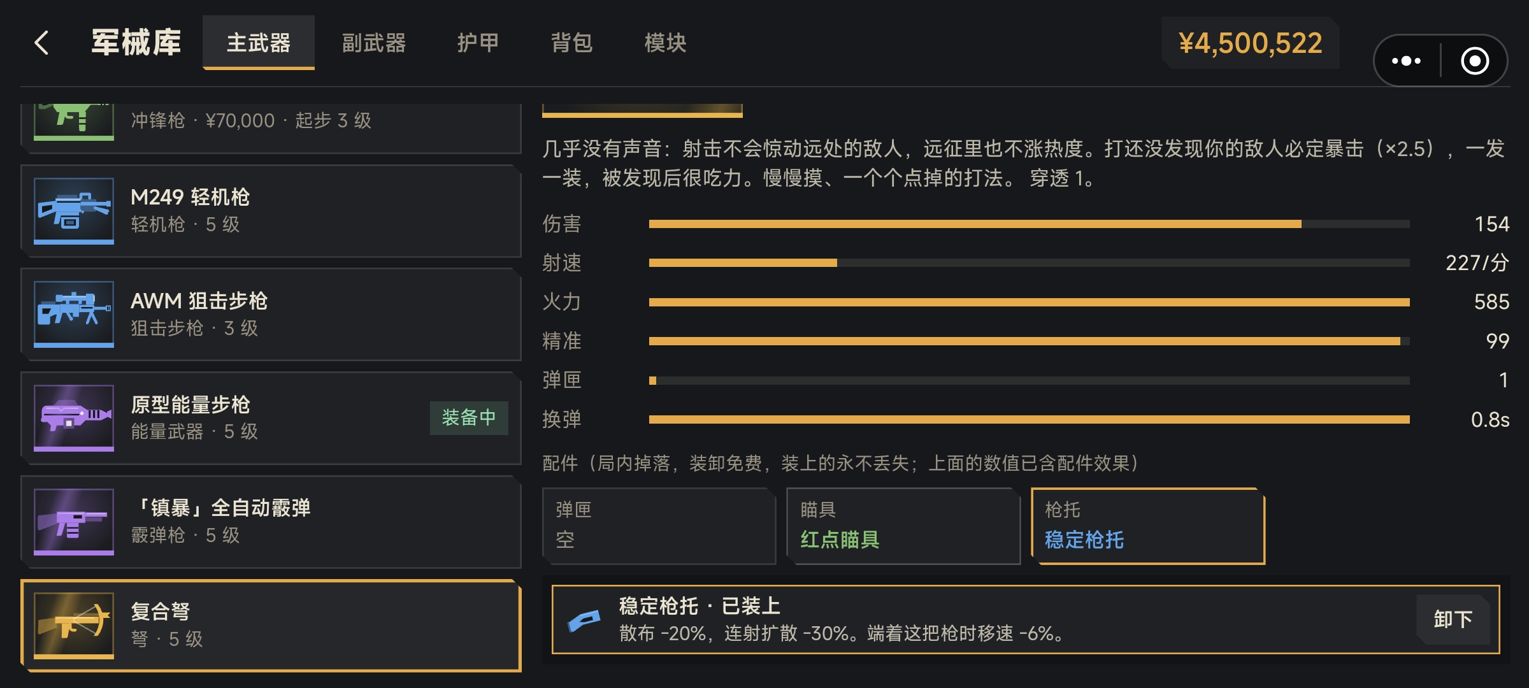Switch to the 主武器 tab
The width and height of the screenshot is (1529, 688).
tap(259, 43)
